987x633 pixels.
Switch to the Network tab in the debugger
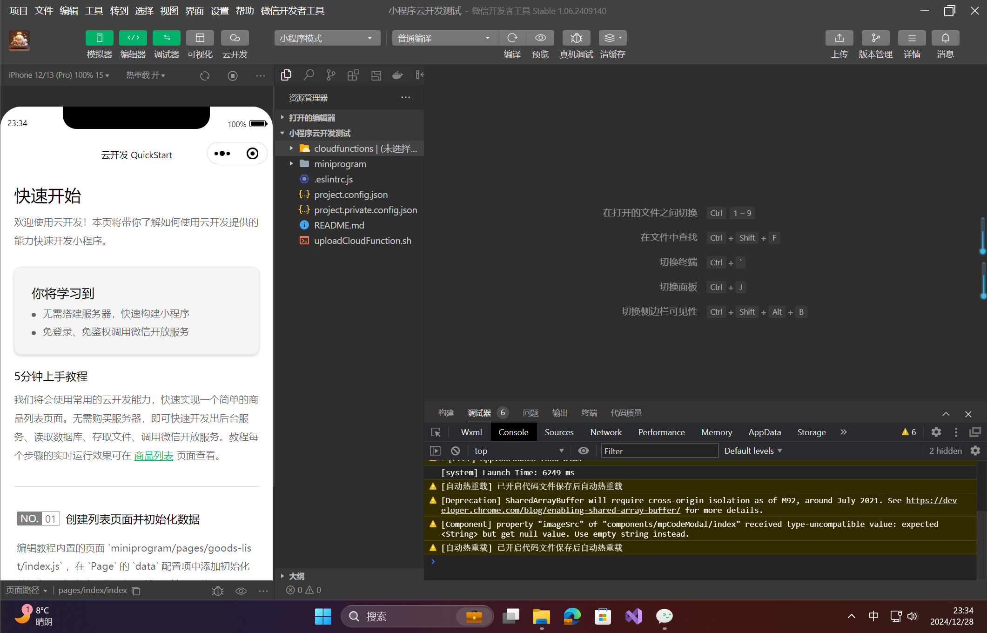tap(605, 432)
